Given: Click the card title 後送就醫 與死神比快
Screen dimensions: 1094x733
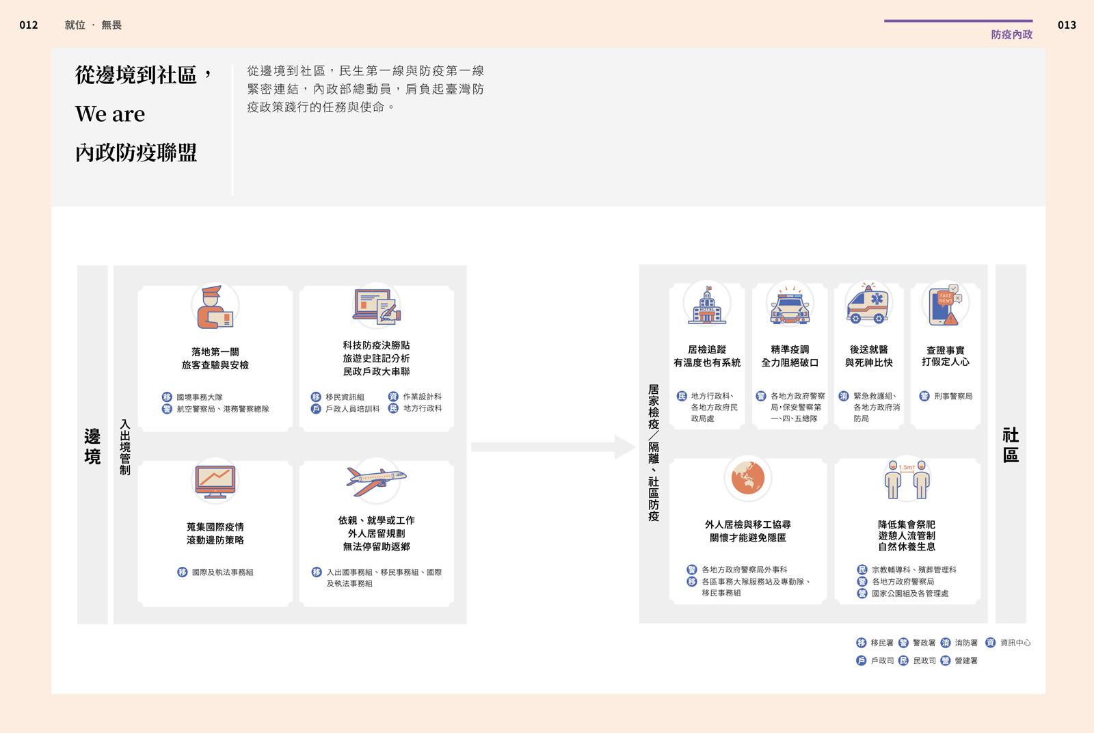Looking at the screenshot, I should coord(869,356).
